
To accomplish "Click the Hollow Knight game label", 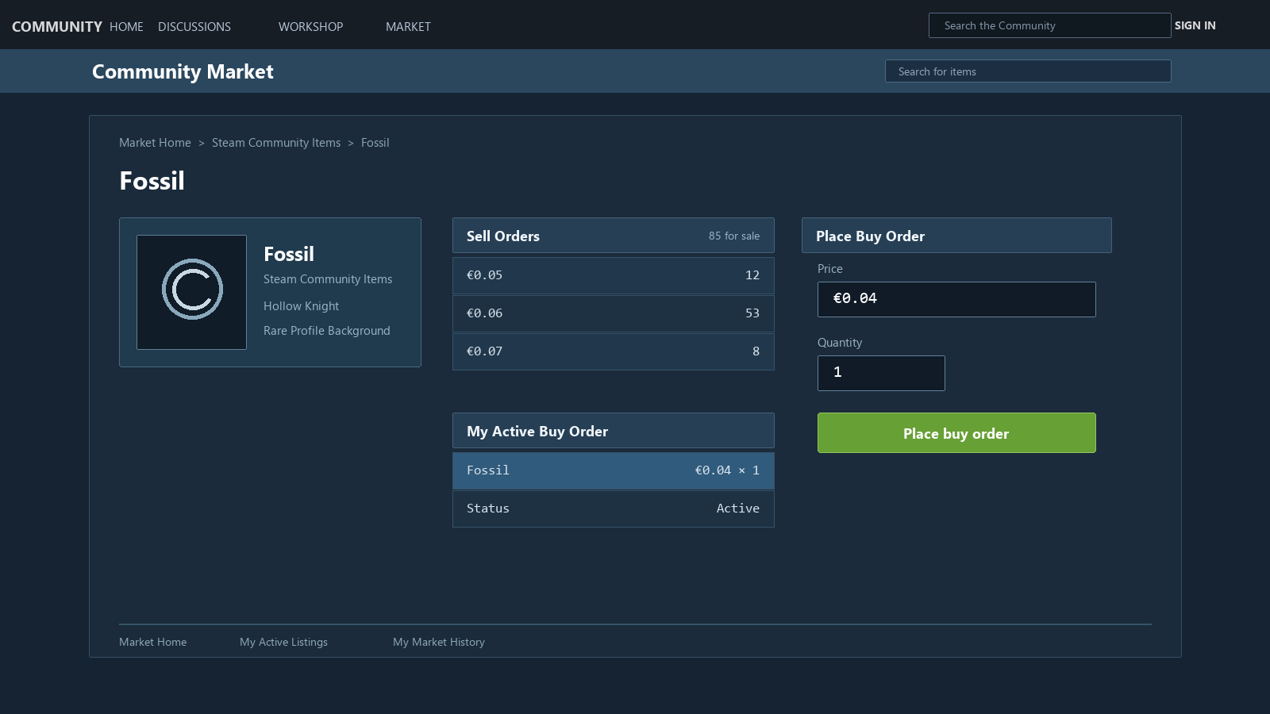I will click(x=301, y=306).
